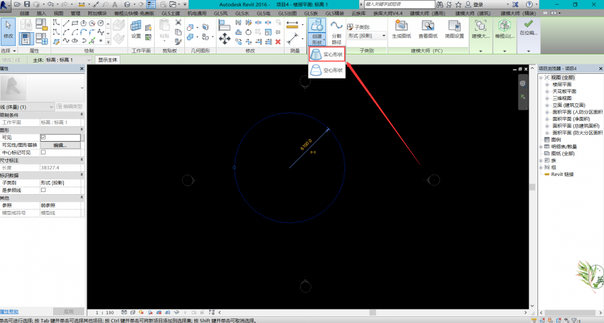Image resolution: width=604 pixels, height=323 pixels.
Task: Open the 属性帮助 link
Action: (9, 312)
